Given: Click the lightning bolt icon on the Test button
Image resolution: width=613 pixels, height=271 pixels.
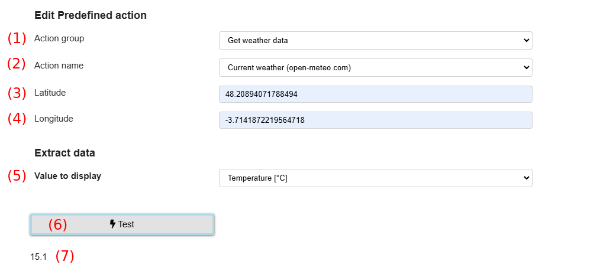Looking at the screenshot, I should 112,224.
